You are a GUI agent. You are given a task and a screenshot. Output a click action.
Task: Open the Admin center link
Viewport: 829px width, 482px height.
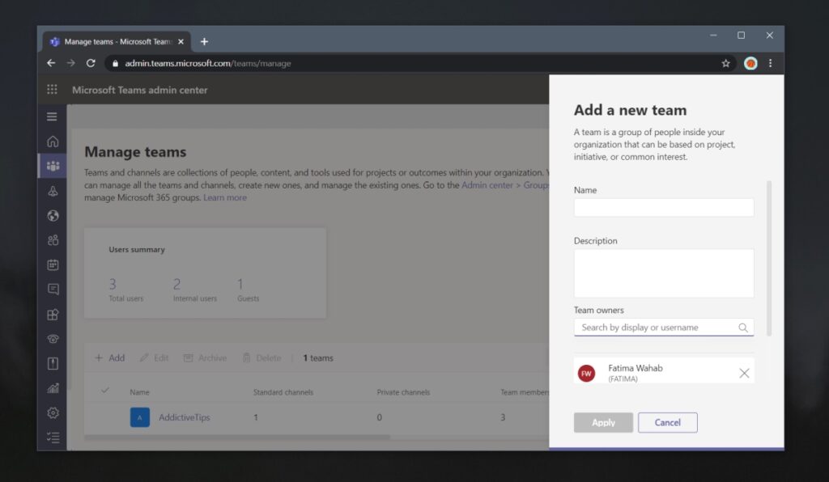[x=487, y=184]
